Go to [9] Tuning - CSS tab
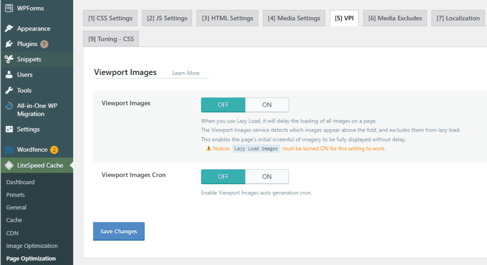Screen dimensions: 487x265 tap(111, 39)
